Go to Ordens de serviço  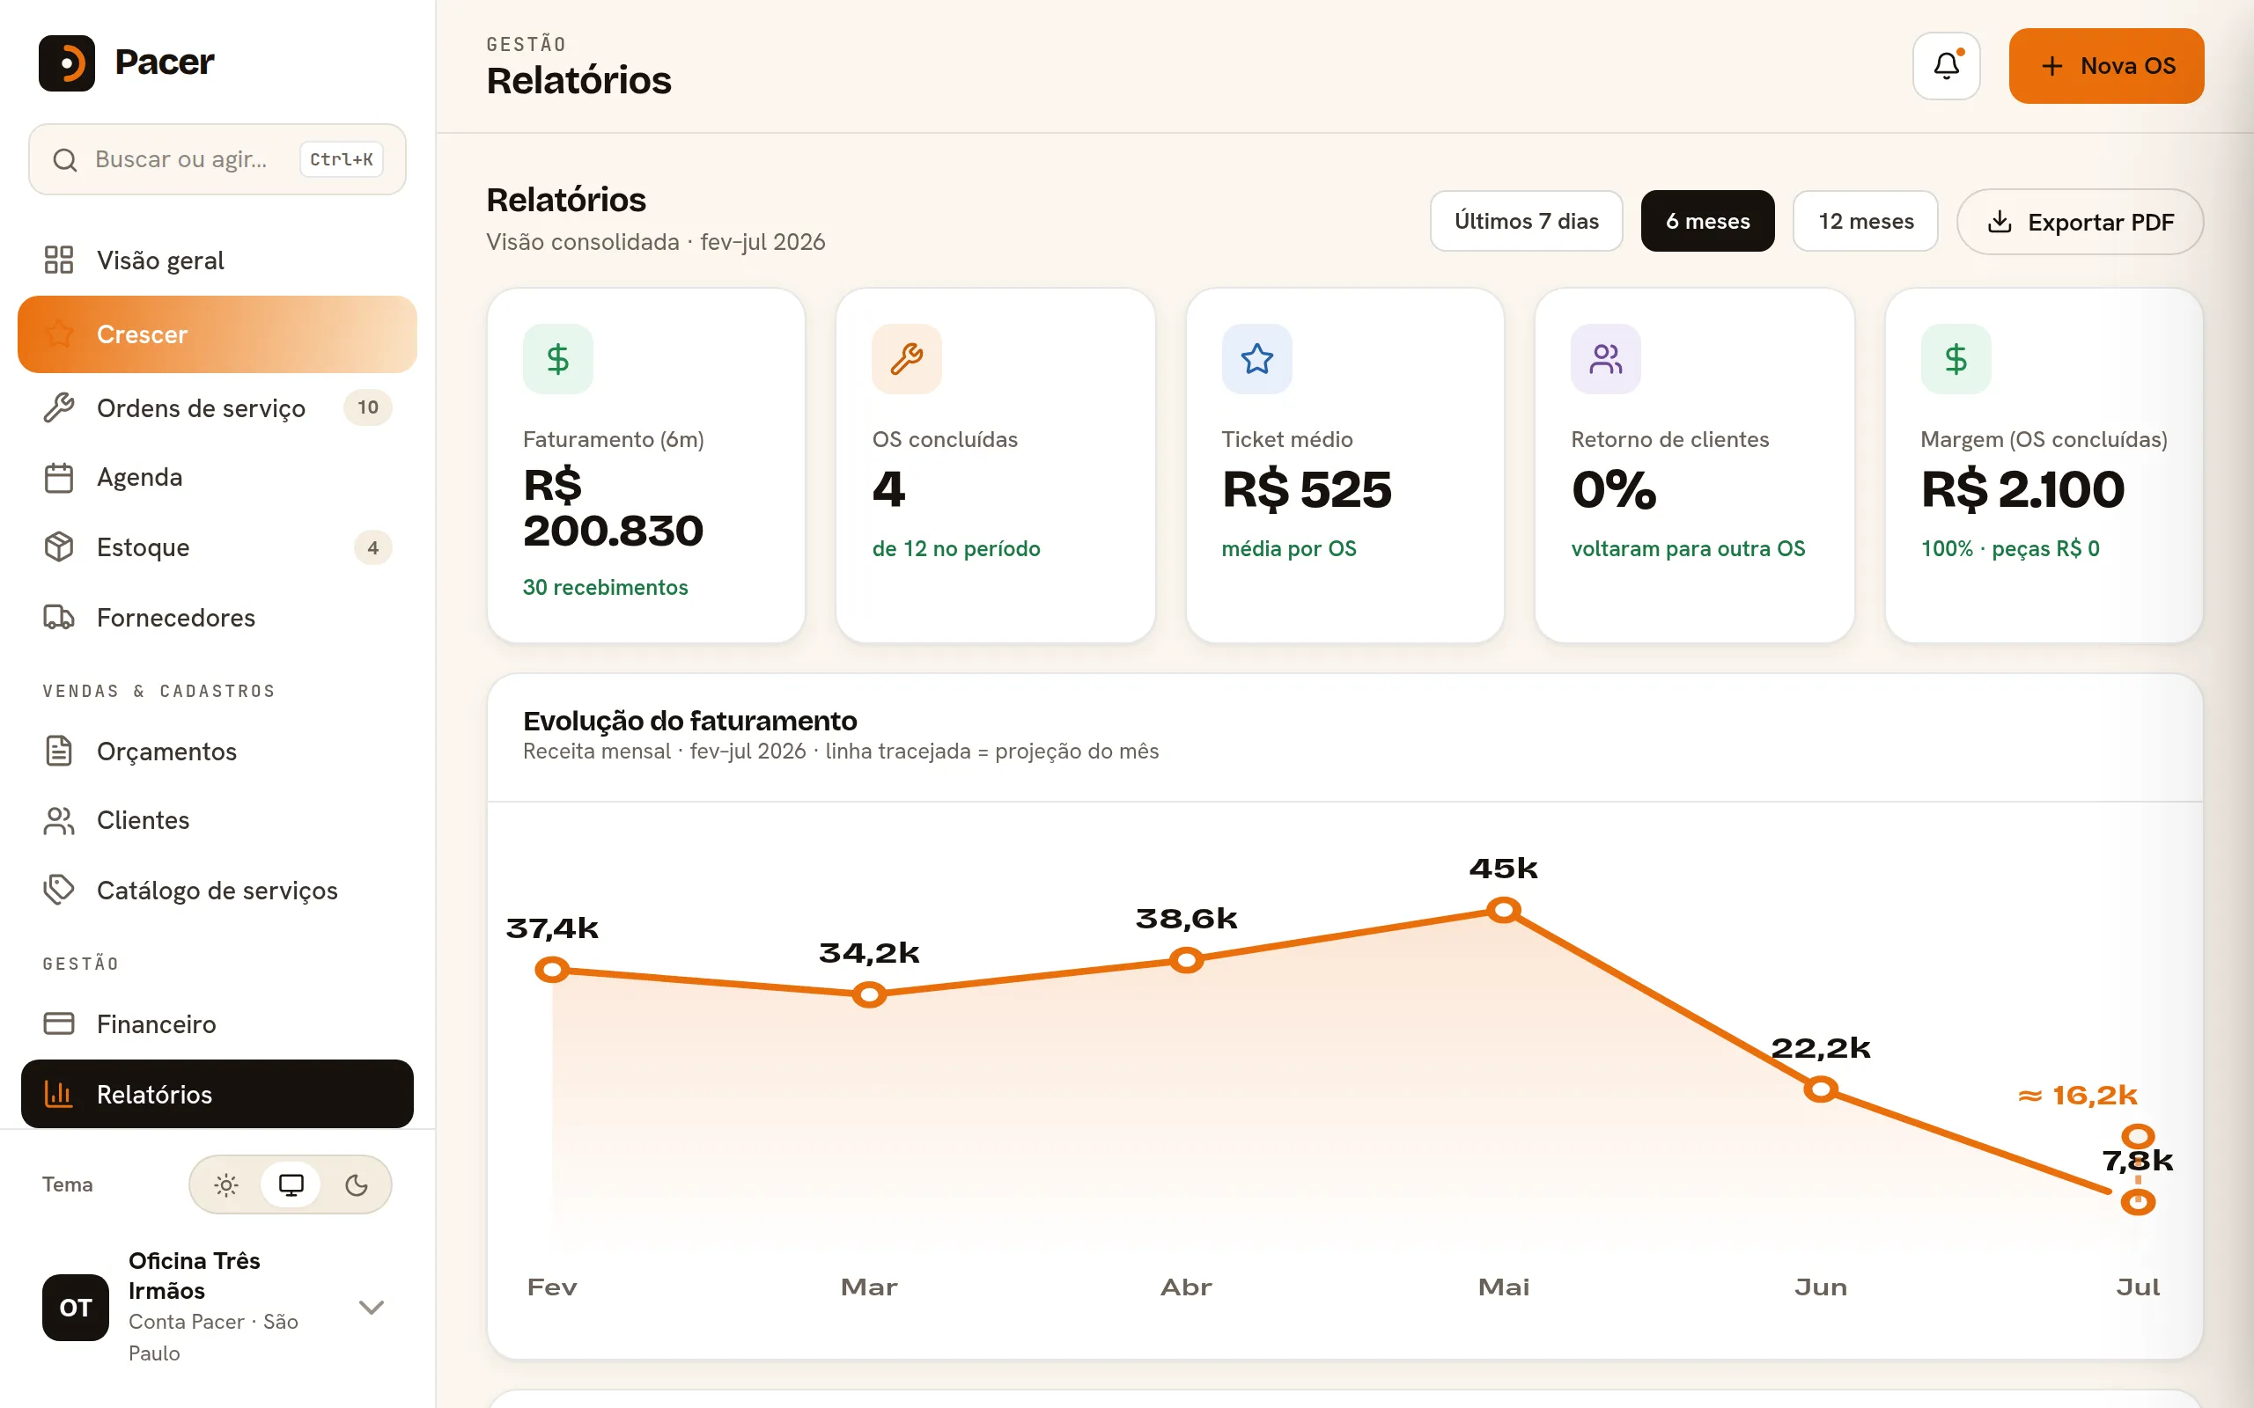pos(217,407)
